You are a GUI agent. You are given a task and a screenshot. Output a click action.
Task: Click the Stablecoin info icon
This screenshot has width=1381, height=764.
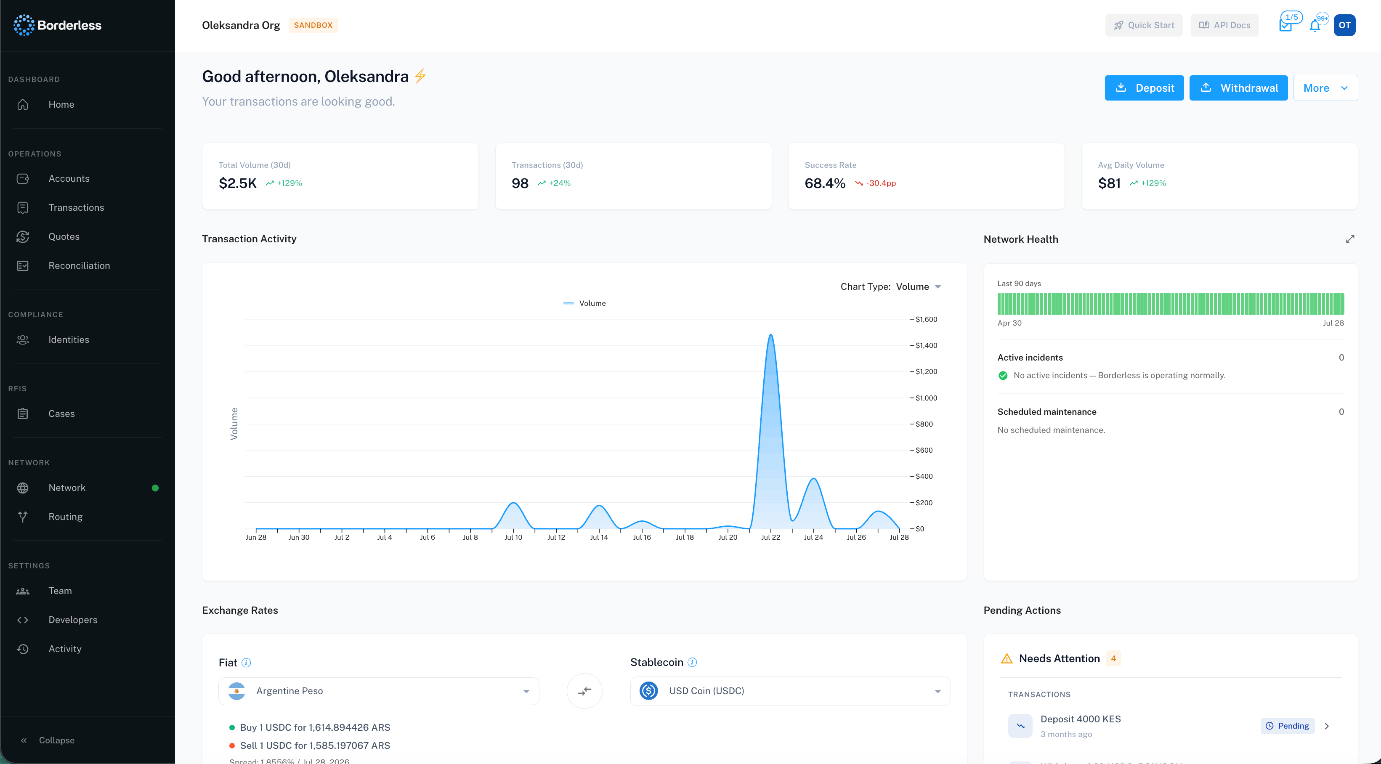click(x=692, y=662)
